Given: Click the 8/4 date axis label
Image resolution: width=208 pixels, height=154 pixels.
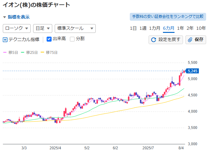Looking at the screenshot, I should pos(181,148).
